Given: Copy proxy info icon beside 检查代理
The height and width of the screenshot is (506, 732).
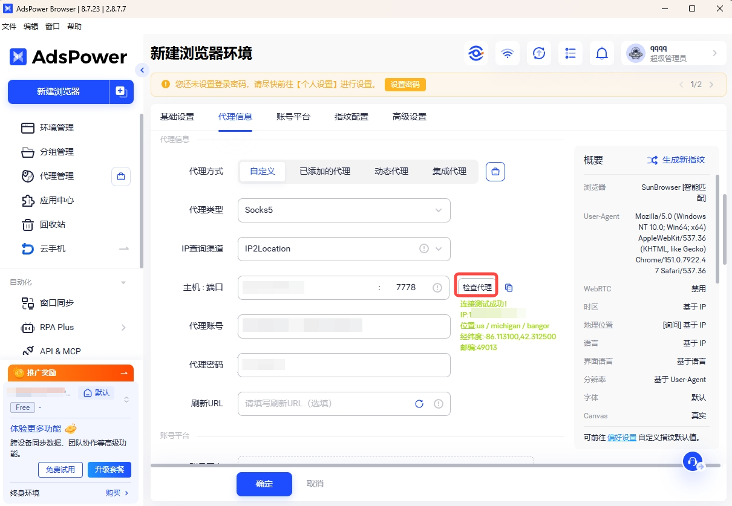Looking at the screenshot, I should point(509,288).
